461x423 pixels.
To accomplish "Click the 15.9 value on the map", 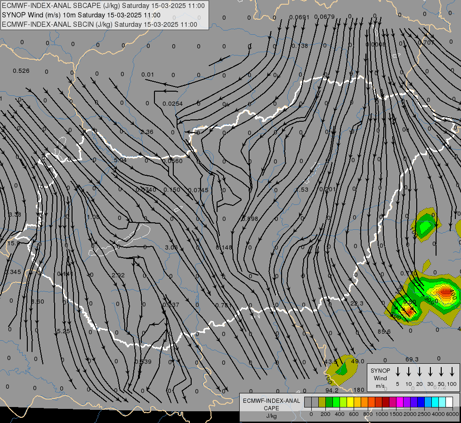I will (x=14, y=243).
